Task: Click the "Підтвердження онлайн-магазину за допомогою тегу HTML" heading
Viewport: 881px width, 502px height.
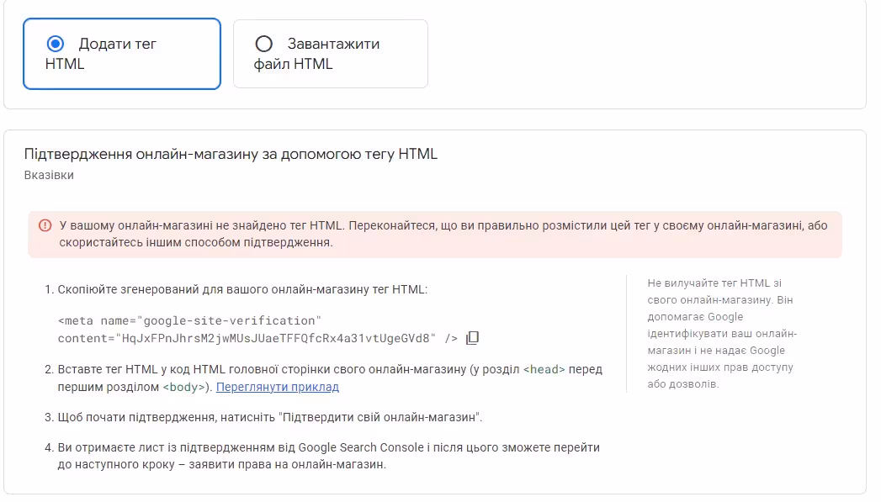Action: [231, 154]
